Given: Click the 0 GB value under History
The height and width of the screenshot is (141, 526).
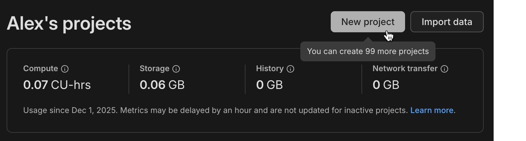Looking at the screenshot, I should pyautogui.click(x=269, y=85).
